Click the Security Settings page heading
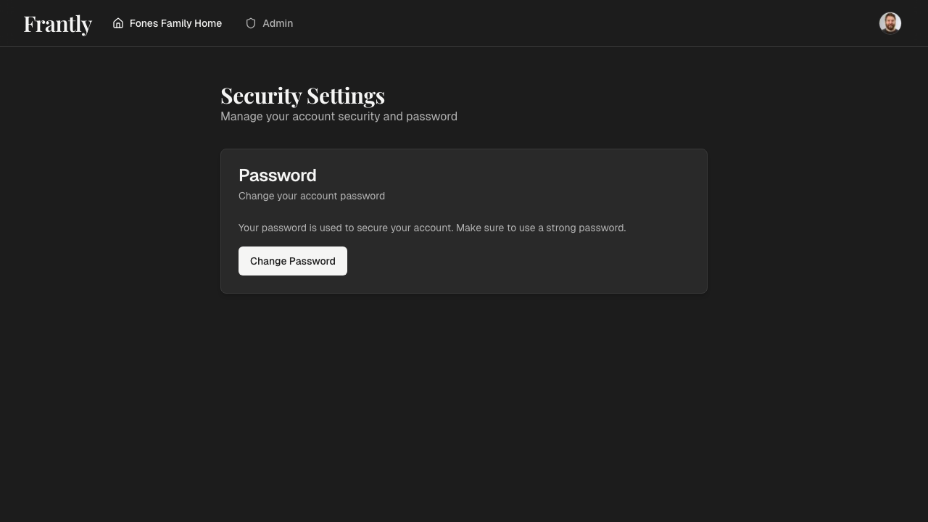 tap(302, 95)
